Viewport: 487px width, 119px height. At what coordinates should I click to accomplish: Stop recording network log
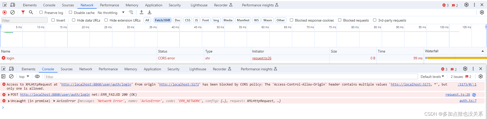tap(5, 12)
